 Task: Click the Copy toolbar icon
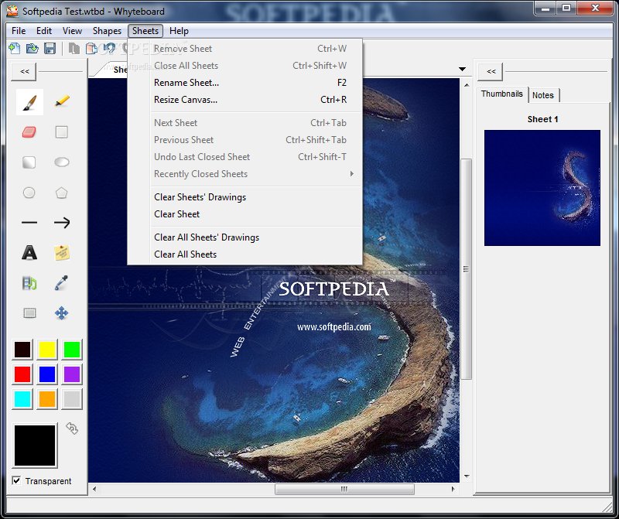point(74,49)
